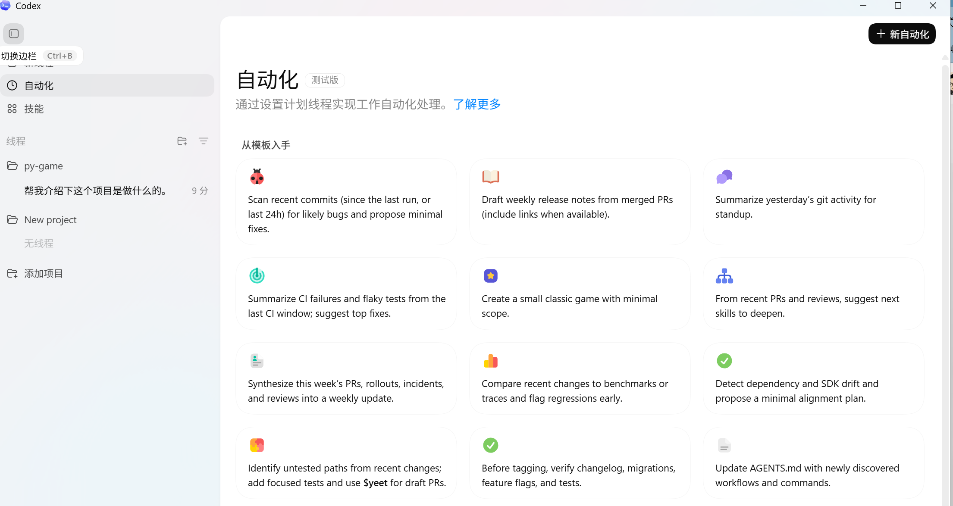Image resolution: width=953 pixels, height=506 pixels.
Task: Click the open book release notes icon
Action: tap(490, 177)
